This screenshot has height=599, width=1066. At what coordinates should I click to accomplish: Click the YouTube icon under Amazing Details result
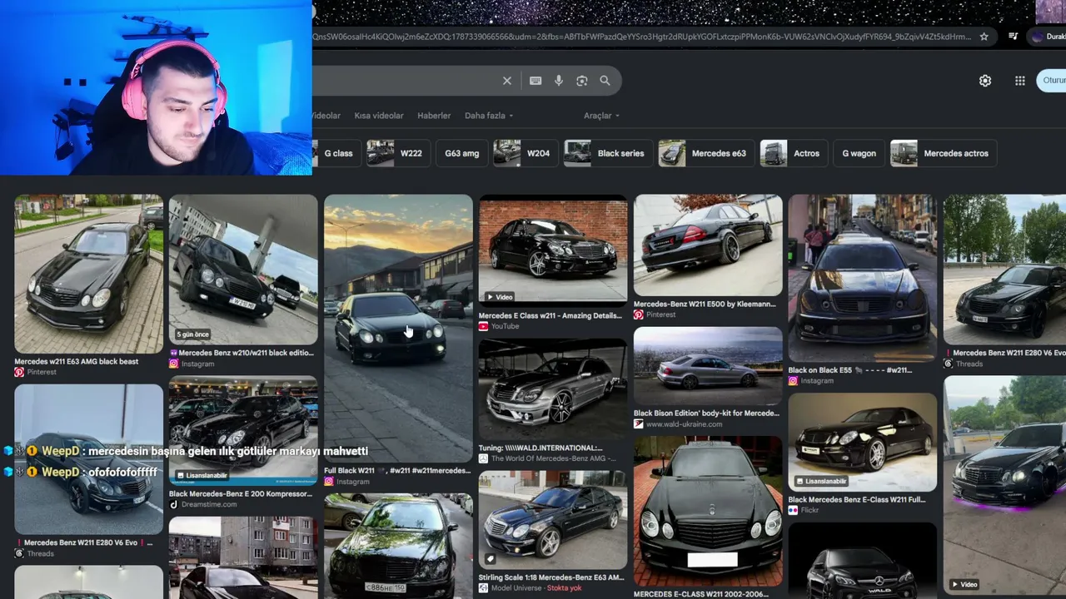coord(483,326)
